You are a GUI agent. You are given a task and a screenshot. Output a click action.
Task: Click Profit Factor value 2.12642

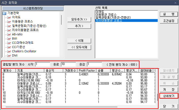83,84
